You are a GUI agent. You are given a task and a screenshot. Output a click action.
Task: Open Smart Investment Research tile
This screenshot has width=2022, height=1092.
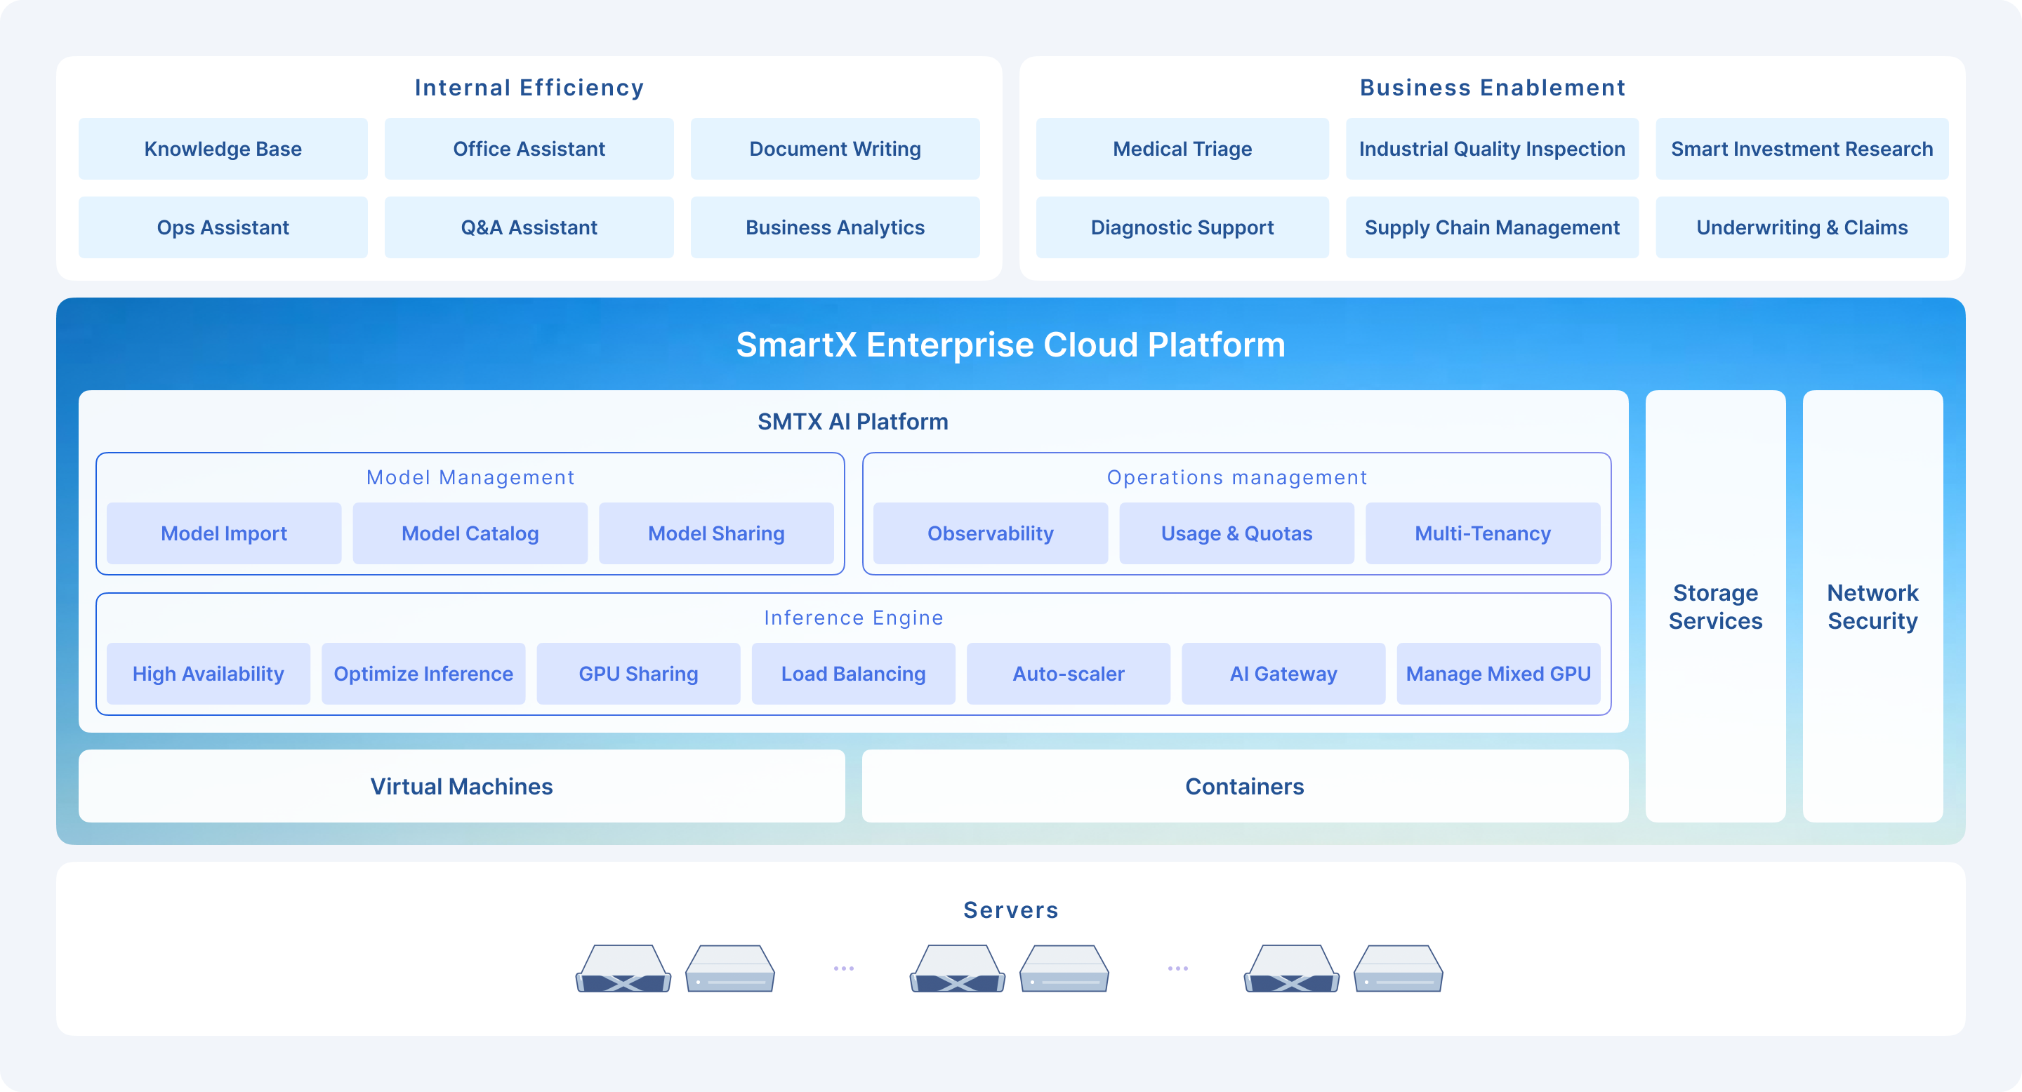pyautogui.click(x=1802, y=149)
